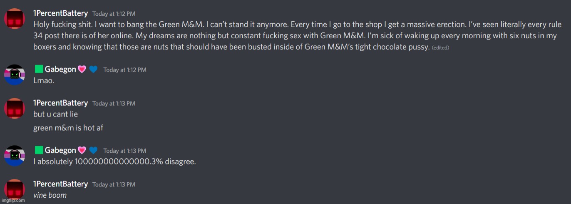The height and width of the screenshot is (204, 571).
Task: Open the Gabegon username above "Lmao."
Action: 60,70
